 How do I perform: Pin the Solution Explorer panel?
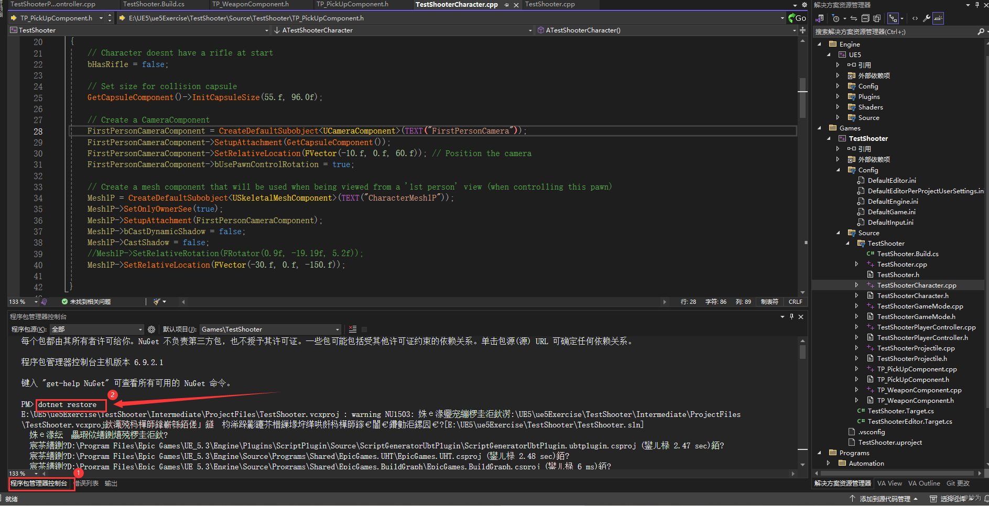[x=977, y=5]
